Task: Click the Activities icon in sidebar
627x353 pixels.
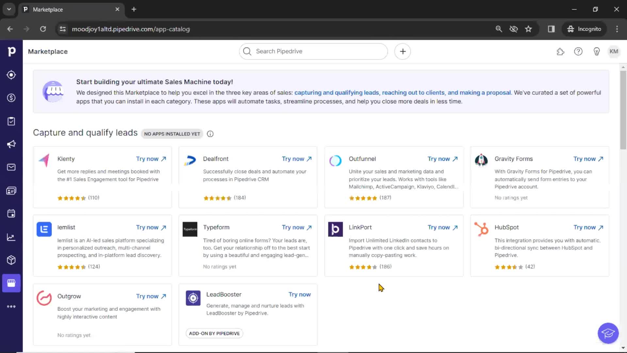Action: (12, 213)
